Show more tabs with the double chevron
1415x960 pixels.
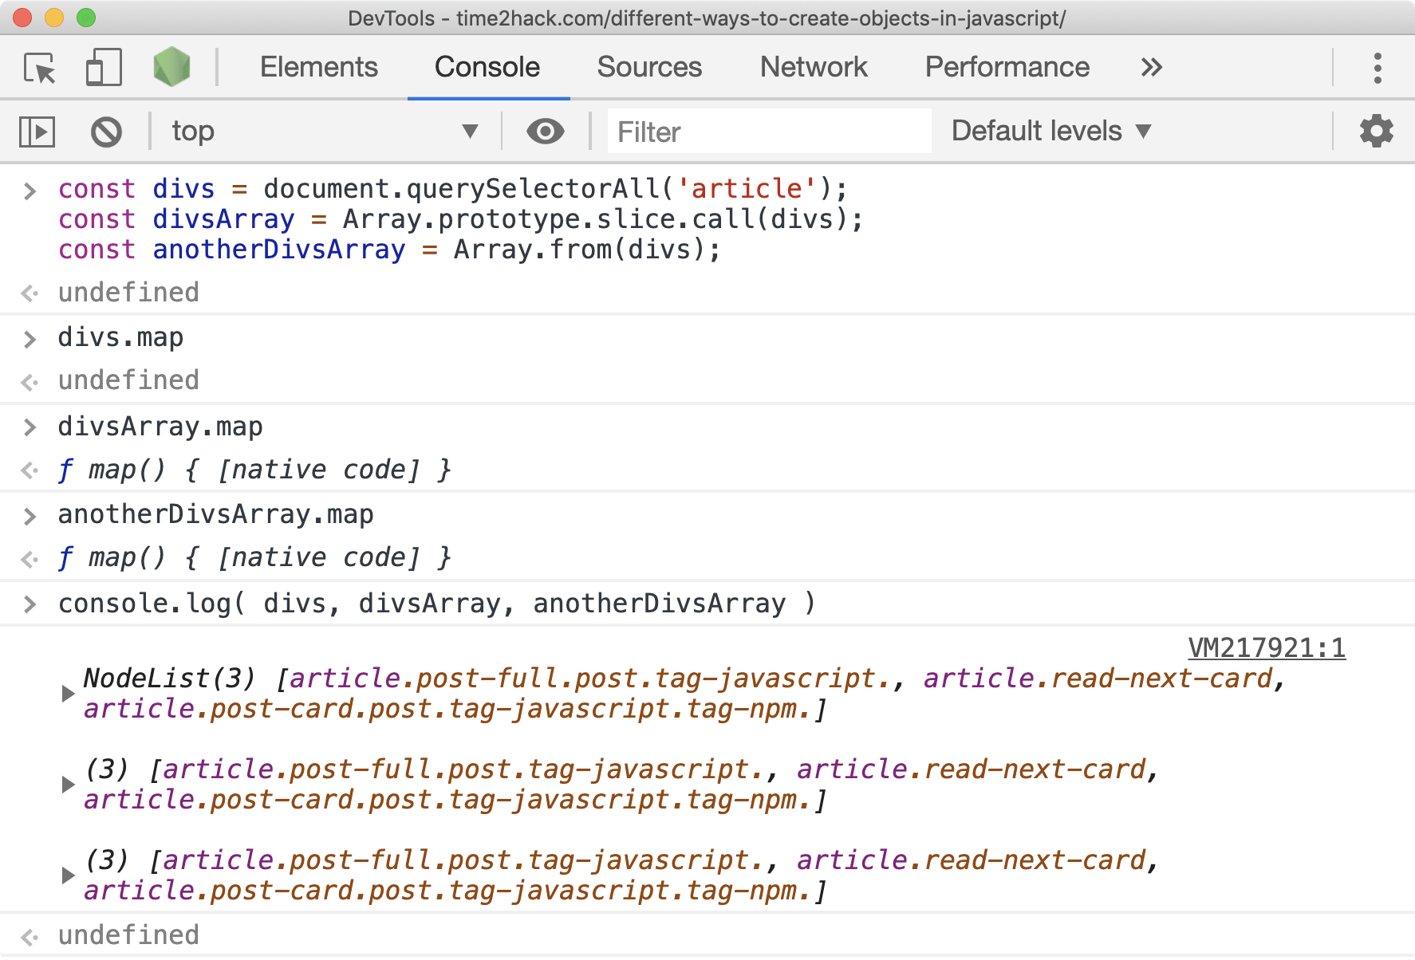[x=1151, y=67]
